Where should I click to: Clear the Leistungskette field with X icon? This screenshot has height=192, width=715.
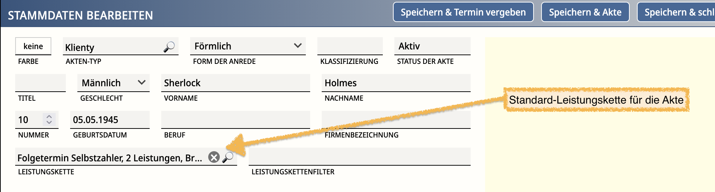pyautogui.click(x=214, y=157)
